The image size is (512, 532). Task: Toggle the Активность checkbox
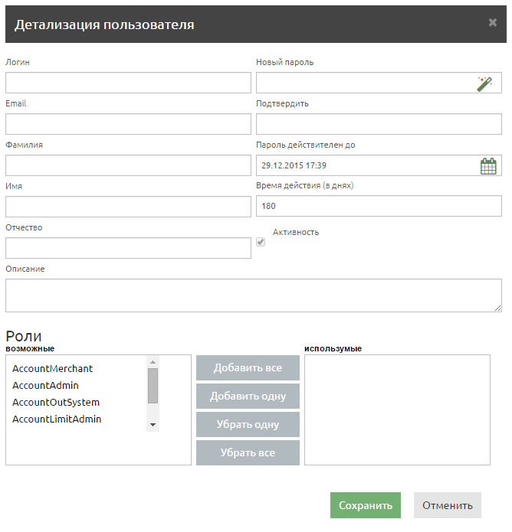coord(261,242)
